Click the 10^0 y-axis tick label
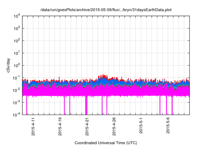The width and height of the screenshot is (209, 146). click(x=17, y=66)
